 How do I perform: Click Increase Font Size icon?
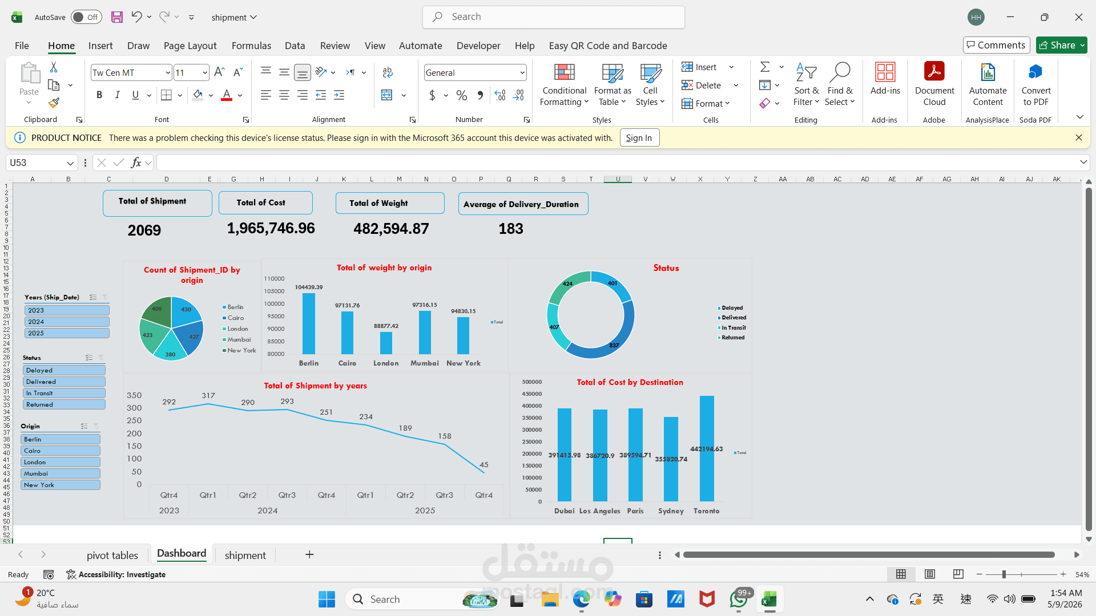tap(219, 72)
